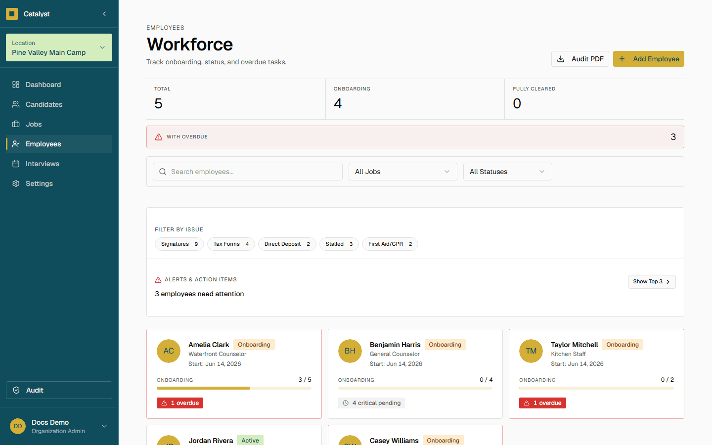Image resolution: width=712 pixels, height=445 pixels.
Task: Open the Pine Valley Main Camp location selector
Action: tap(59, 47)
